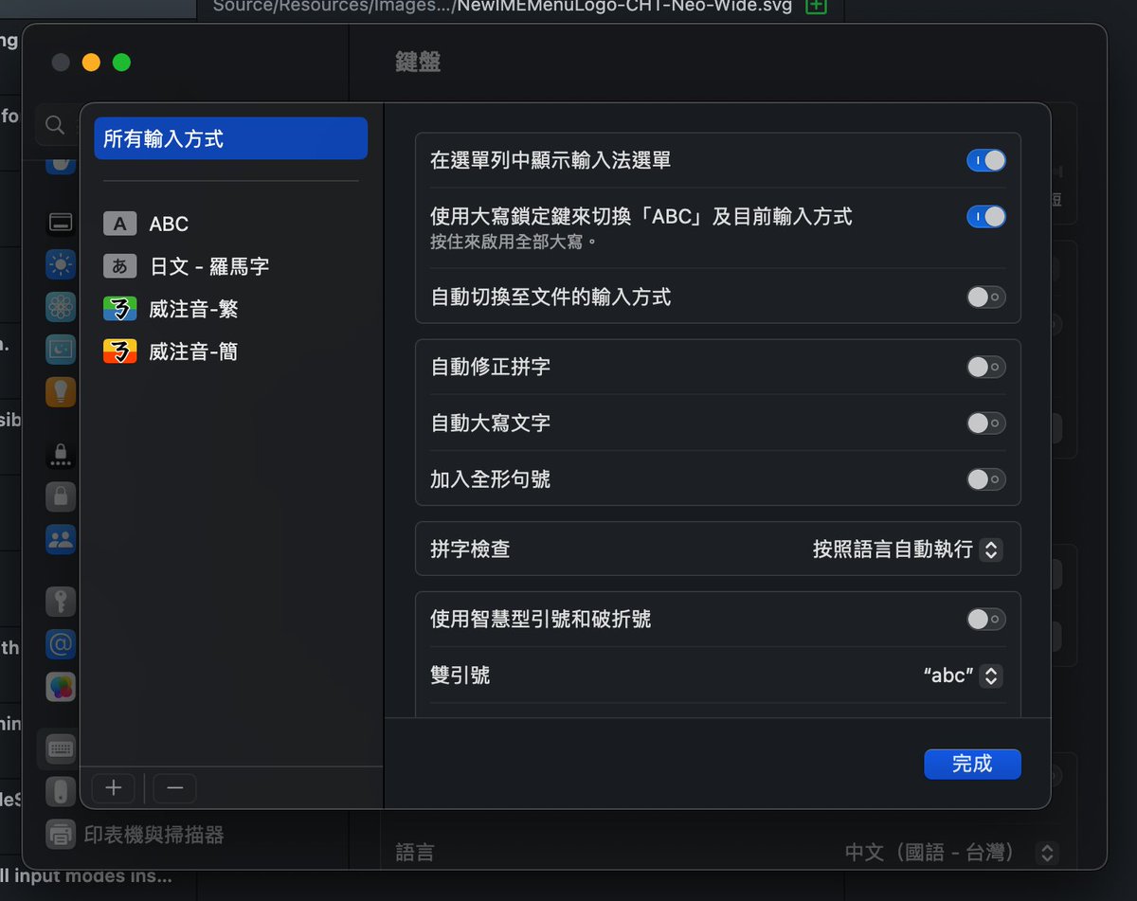Open Mouse icon in settings sidebar
This screenshot has width=1137, height=901.
click(x=61, y=792)
